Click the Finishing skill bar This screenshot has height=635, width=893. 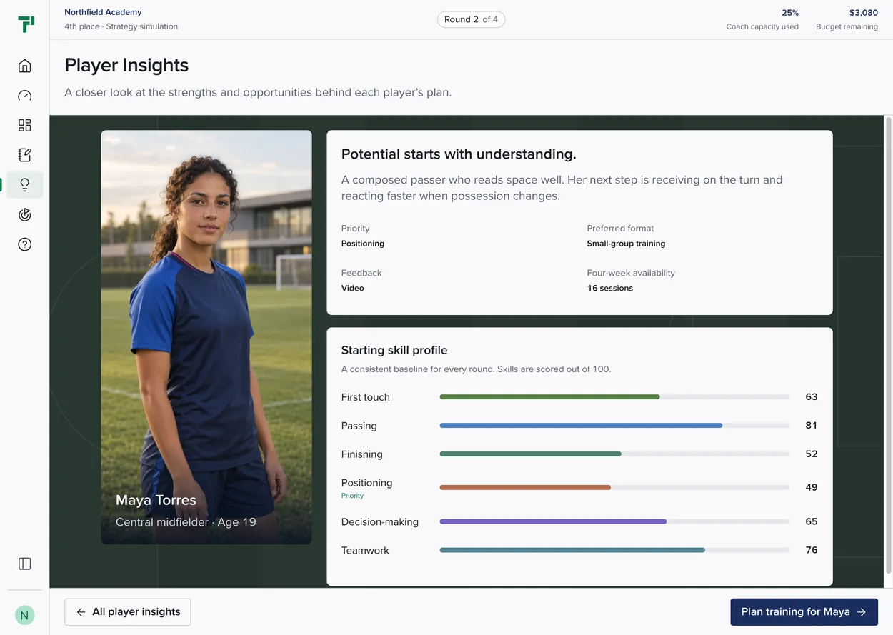point(614,454)
